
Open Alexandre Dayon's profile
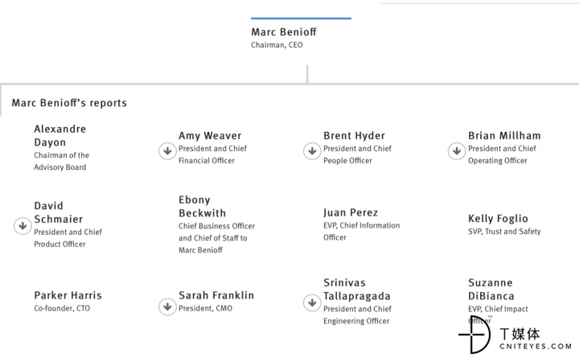60,136
